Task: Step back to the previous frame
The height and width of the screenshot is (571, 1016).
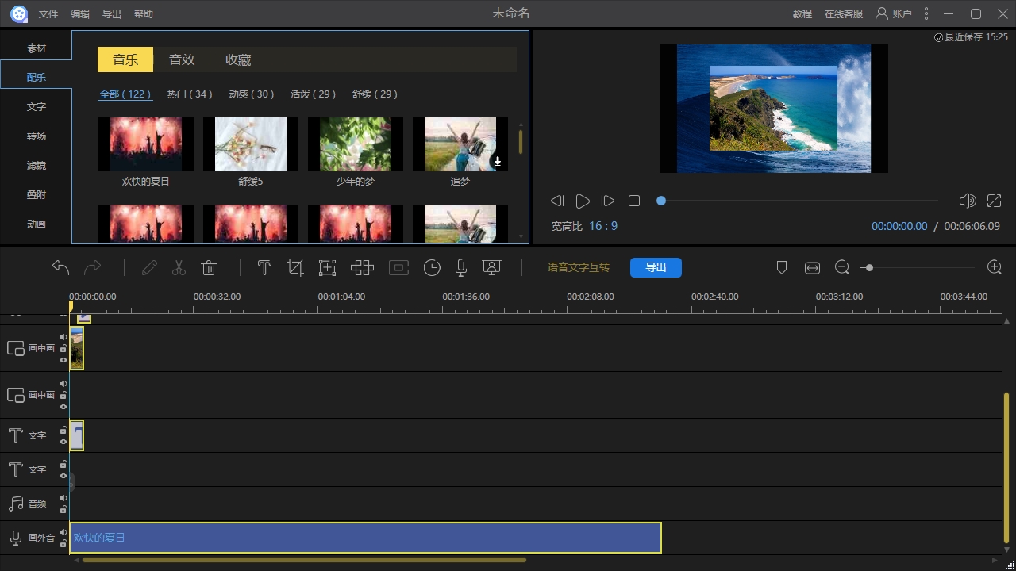Action: point(557,201)
